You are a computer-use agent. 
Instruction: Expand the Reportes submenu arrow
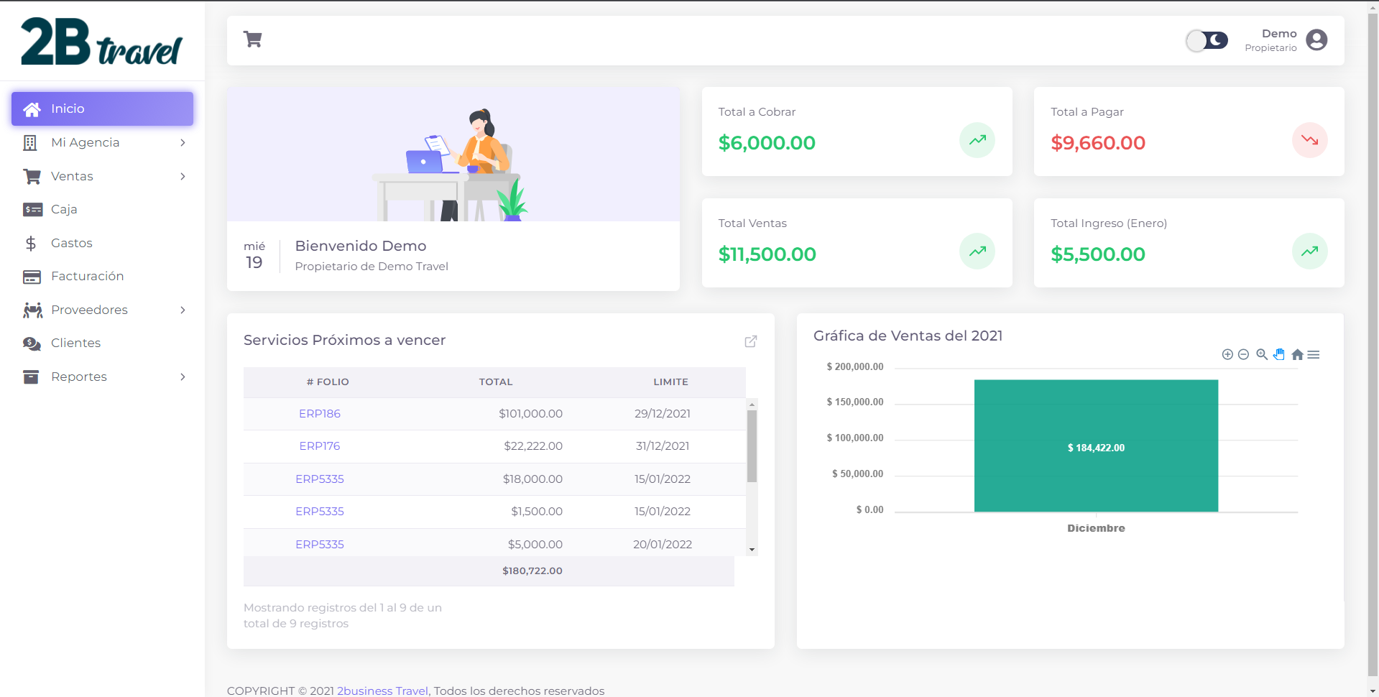(183, 377)
